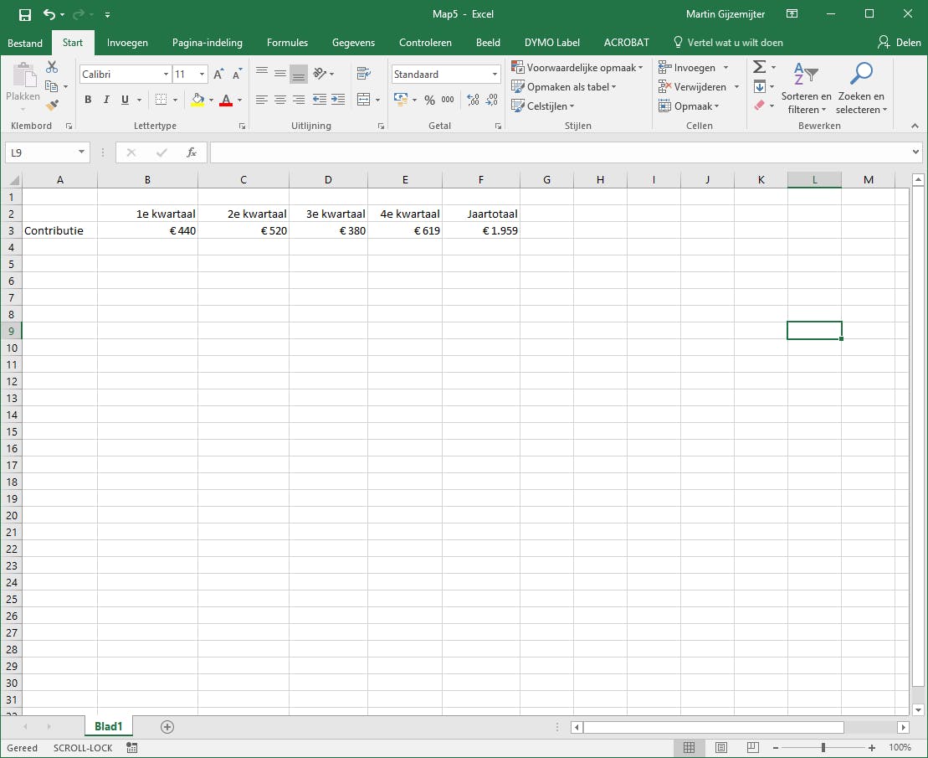Switch to the Pagina-indeling tab
This screenshot has width=928, height=758.
208,43
